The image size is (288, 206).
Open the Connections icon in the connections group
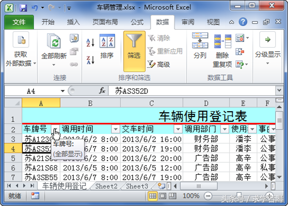tap(74, 38)
